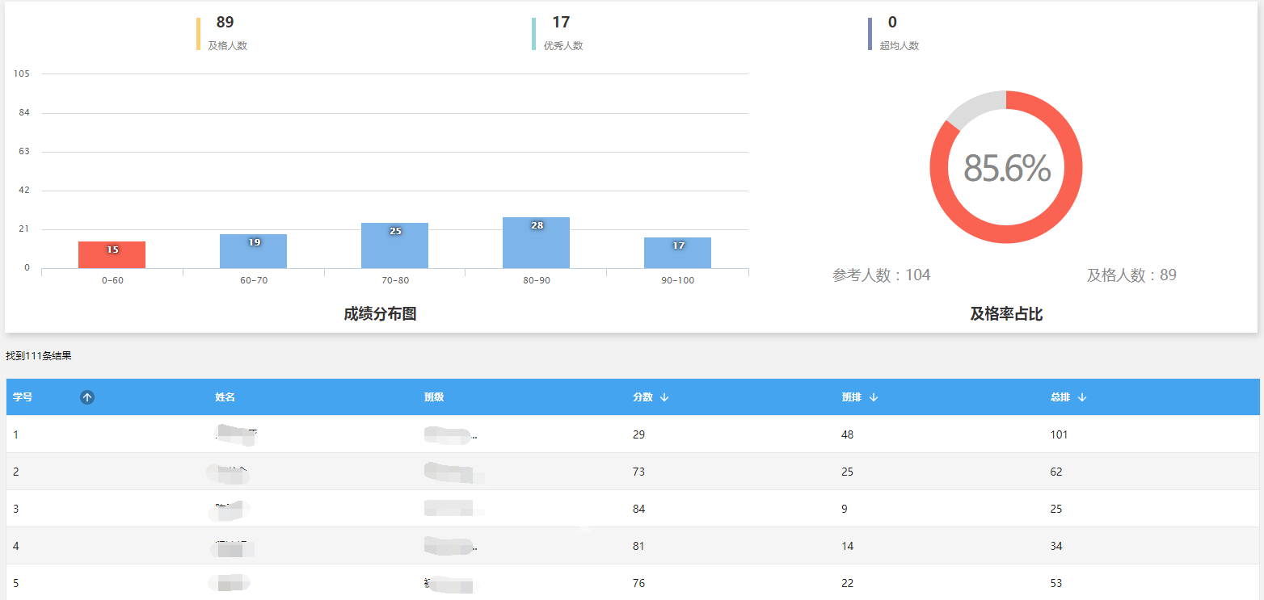
Task: Sort by 分数 using its down arrow
Action: [x=664, y=397]
